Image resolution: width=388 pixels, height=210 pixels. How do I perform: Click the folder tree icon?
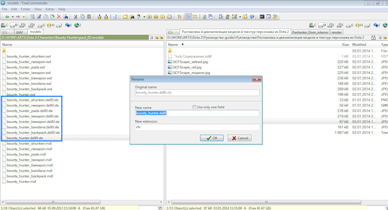[179, 17]
